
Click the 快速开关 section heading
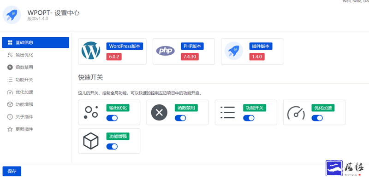pyautogui.click(x=90, y=77)
